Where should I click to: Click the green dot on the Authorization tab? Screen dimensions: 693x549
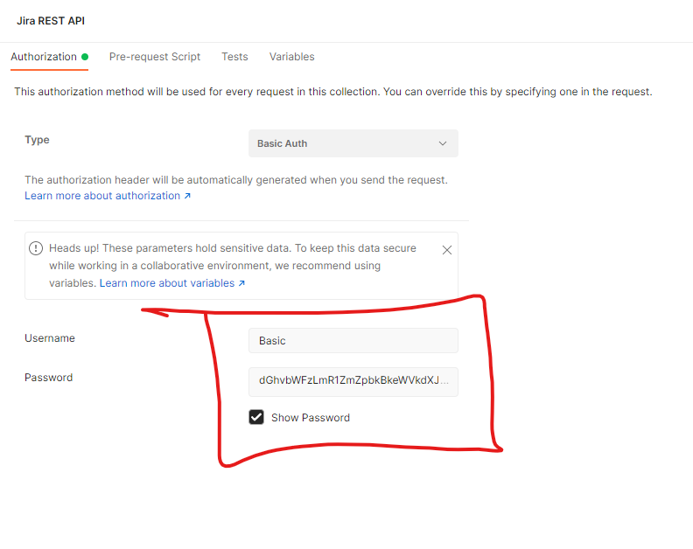click(x=85, y=57)
